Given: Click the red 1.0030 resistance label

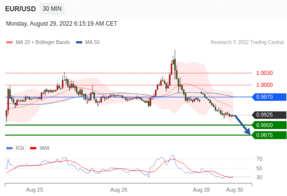Looking at the screenshot, I should (265, 73).
